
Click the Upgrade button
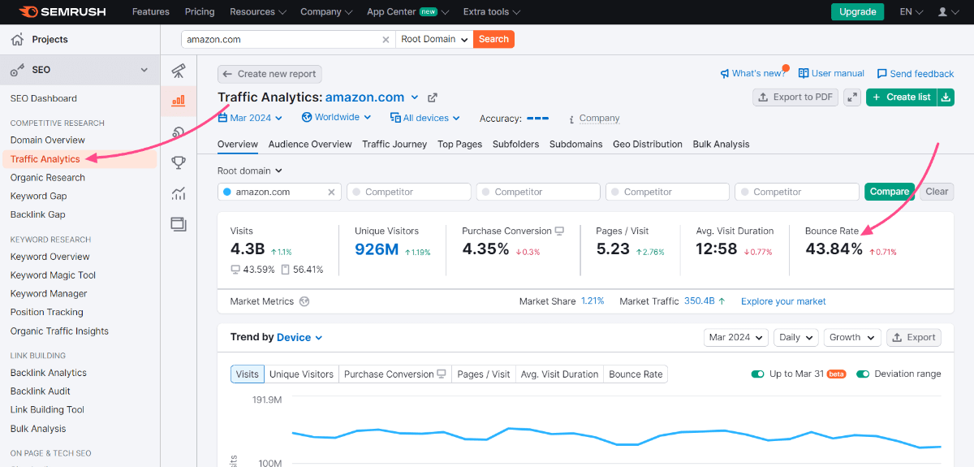point(857,11)
